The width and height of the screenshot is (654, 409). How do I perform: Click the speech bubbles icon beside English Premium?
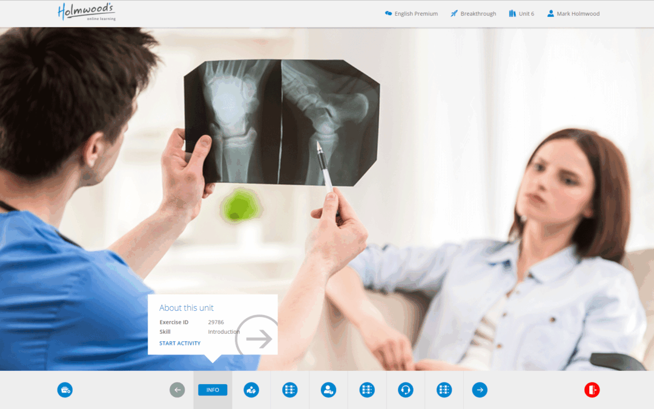coord(388,13)
